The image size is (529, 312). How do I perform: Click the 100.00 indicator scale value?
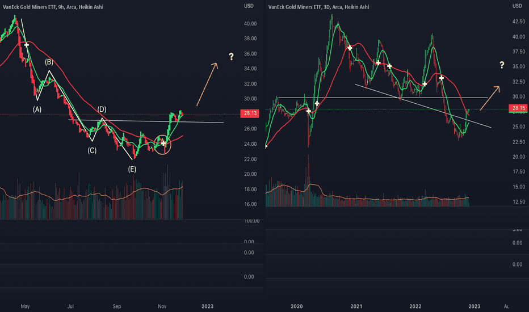tap(251, 221)
